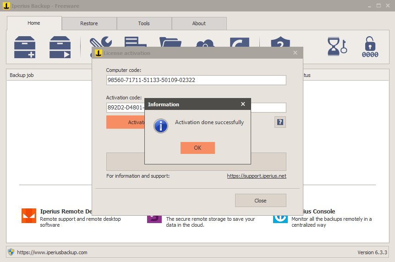Screen dimensions: 395x262
Task: Open the About tab
Action: (x=199, y=23)
